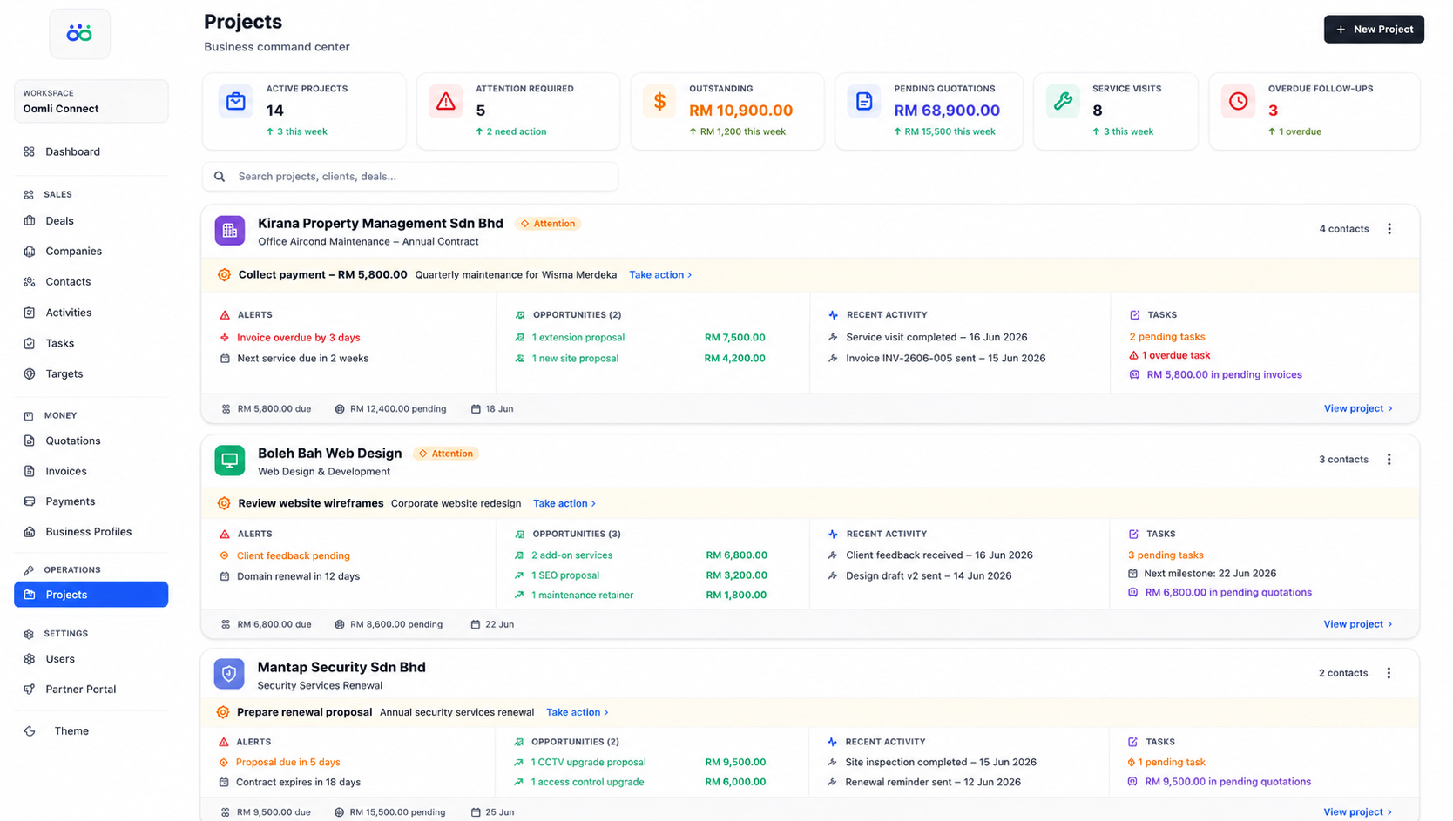
Task: Click the magnifier icon in search bar
Action: point(220,177)
